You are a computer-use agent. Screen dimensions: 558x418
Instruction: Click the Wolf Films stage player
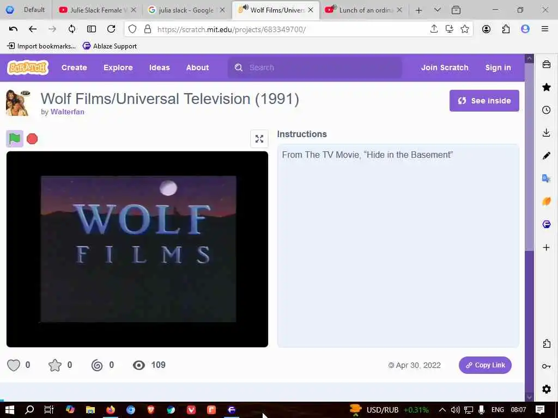pyautogui.click(x=137, y=249)
